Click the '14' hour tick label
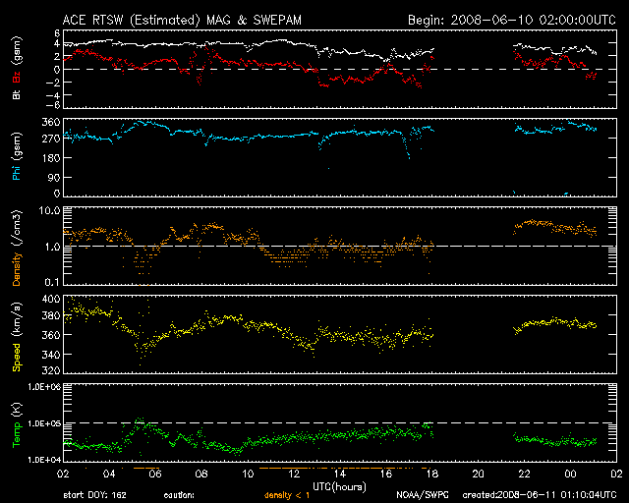The image size is (629, 503). click(x=340, y=475)
